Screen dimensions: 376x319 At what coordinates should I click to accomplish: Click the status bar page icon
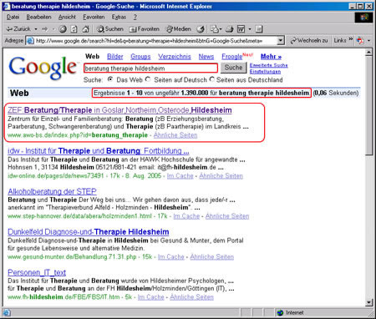point(7,313)
